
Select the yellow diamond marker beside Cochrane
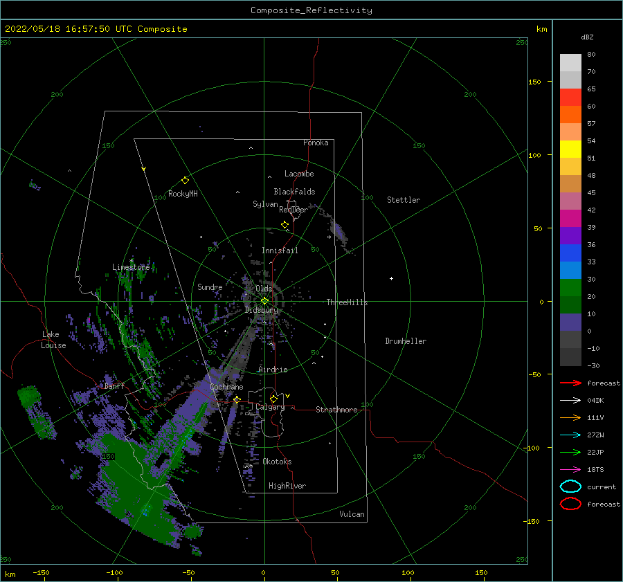[x=237, y=399]
